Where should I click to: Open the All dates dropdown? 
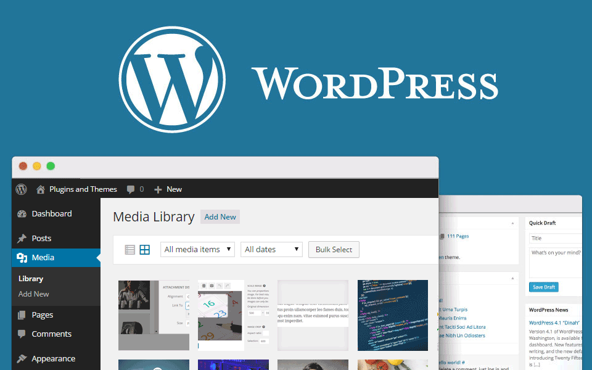(x=271, y=250)
